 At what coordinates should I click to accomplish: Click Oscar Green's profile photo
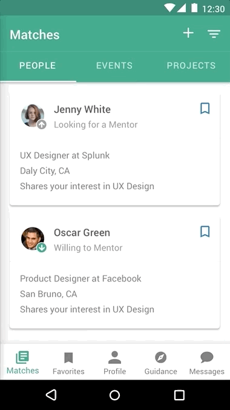(x=33, y=238)
